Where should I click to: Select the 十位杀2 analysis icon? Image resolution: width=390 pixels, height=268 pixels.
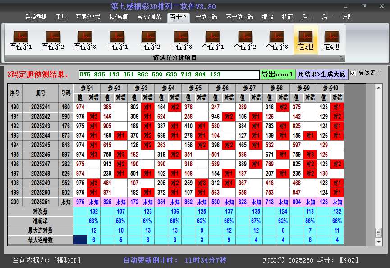(149, 40)
